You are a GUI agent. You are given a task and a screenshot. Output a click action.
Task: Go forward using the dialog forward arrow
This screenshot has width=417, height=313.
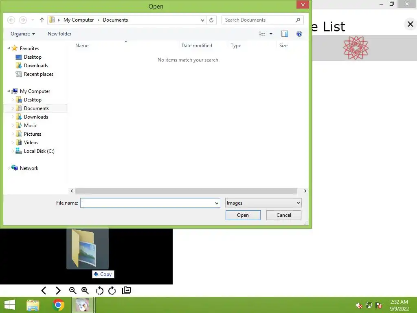(x=23, y=20)
